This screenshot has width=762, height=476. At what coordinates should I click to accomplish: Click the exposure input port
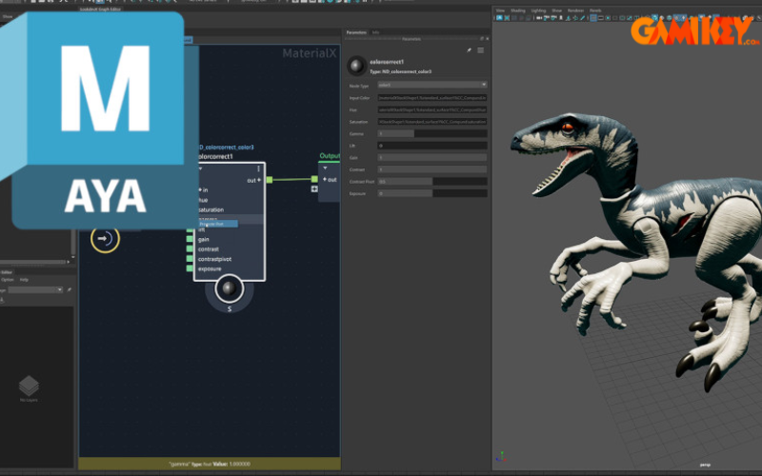point(190,268)
